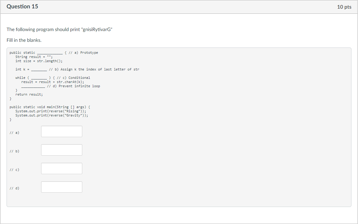The width and height of the screenshot is (358, 224).
Task: Activate the answer field for blank d)
Action: click(x=62, y=187)
